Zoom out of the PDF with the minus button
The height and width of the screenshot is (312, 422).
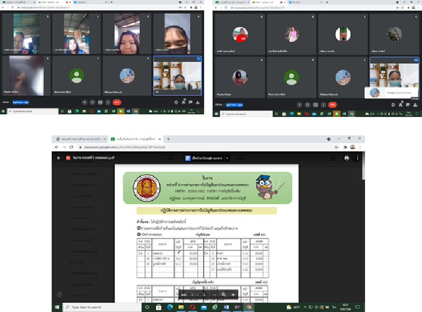pyautogui.click(x=215, y=295)
